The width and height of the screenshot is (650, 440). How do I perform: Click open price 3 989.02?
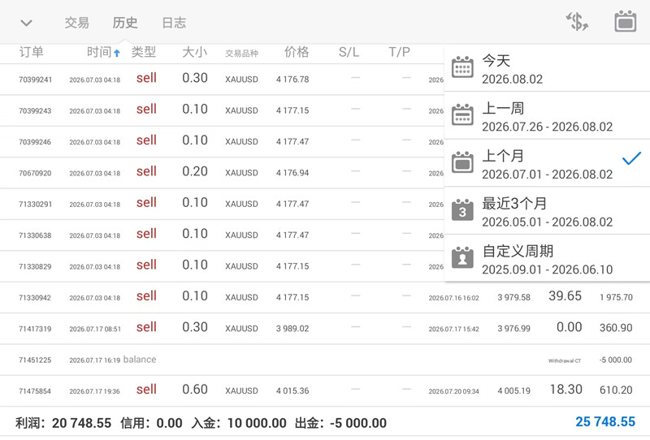(x=292, y=329)
